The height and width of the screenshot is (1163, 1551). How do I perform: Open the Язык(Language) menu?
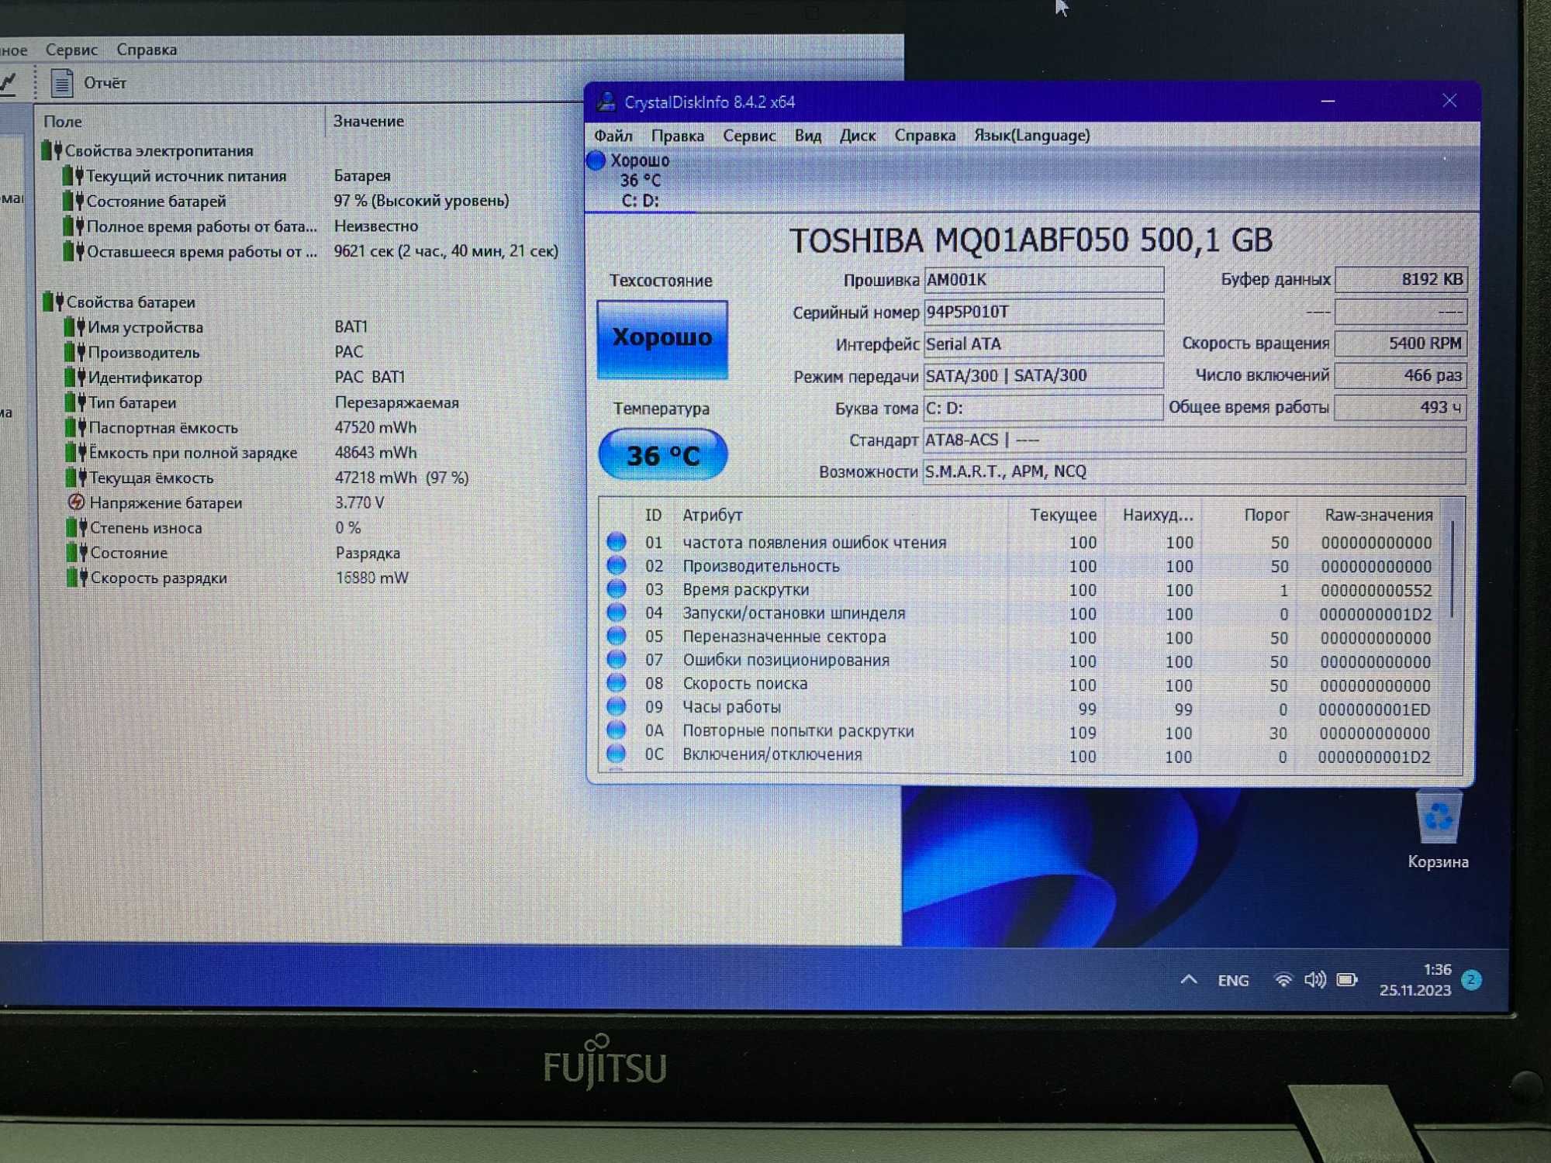[1032, 136]
